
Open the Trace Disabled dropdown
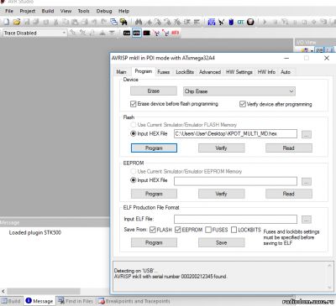tap(64, 33)
